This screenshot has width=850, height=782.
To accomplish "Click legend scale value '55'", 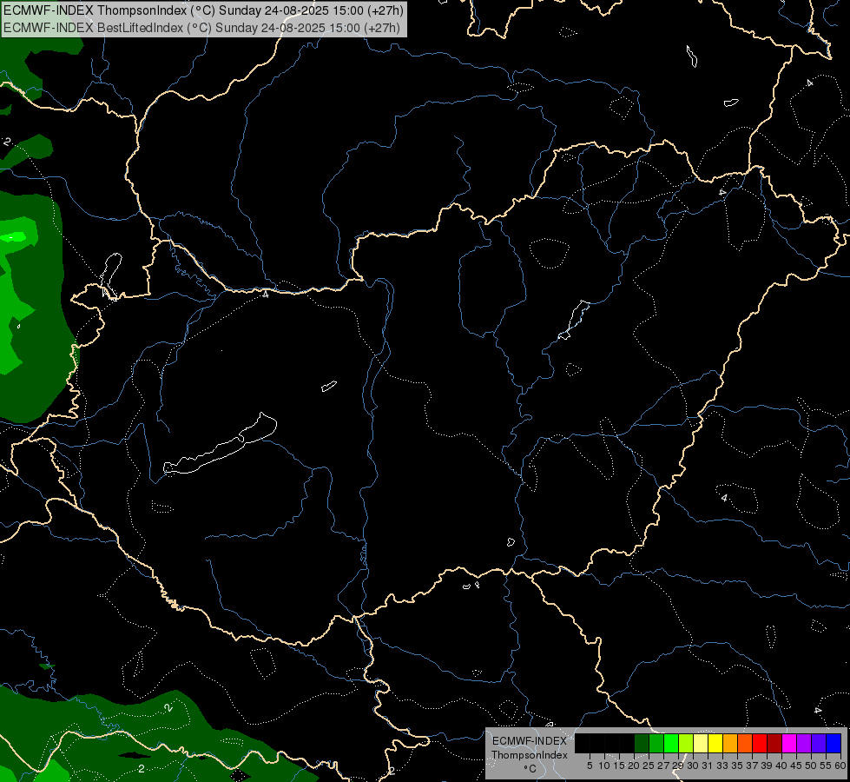I will click(826, 765).
